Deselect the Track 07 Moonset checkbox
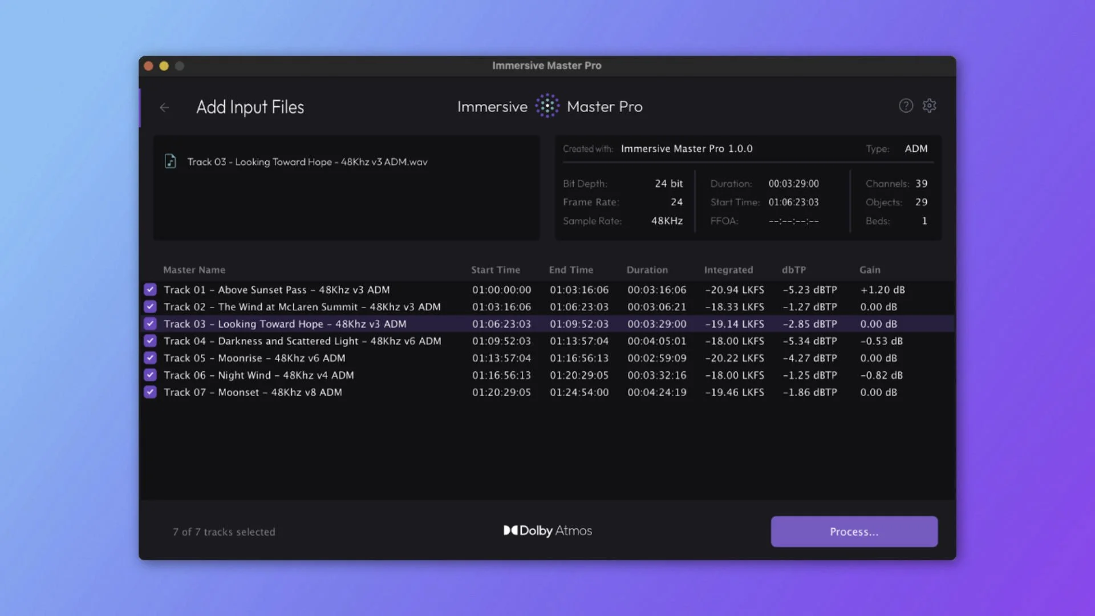 (x=150, y=392)
